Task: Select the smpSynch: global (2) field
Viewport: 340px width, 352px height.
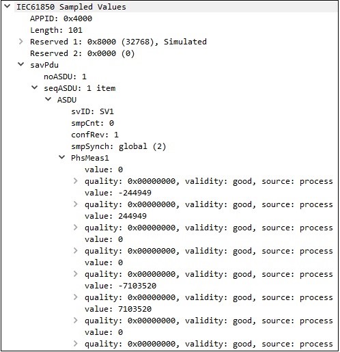Action: (x=119, y=146)
